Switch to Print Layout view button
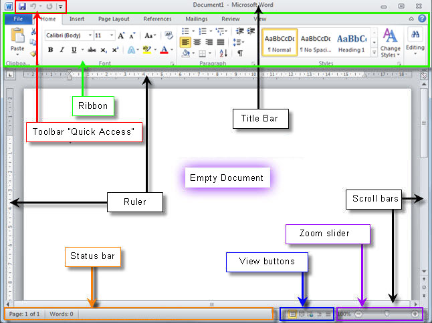 click(292, 314)
